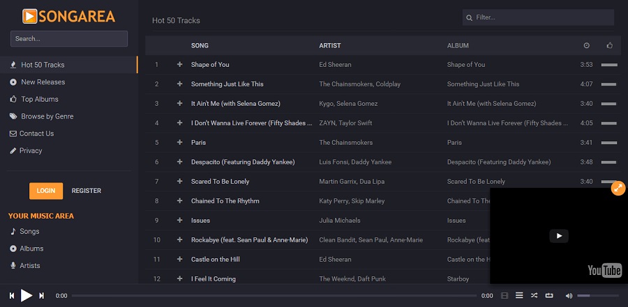Select artist Clean Bandit, Sean Paul, Anne-Marie
The height and width of the screenshot is (307, 628).
click(x=371, y=240)
